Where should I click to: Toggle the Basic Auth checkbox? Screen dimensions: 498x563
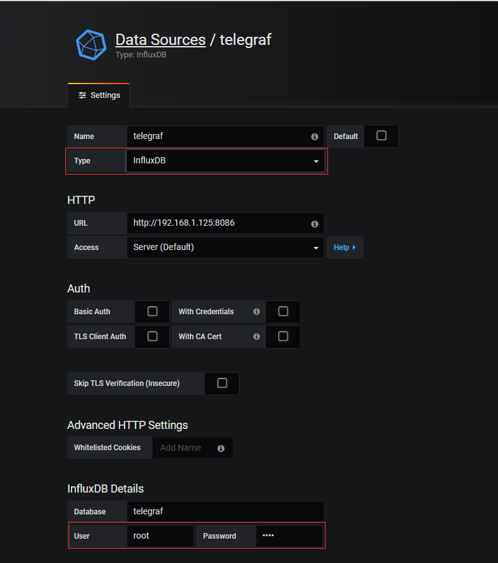pos(152,312)
